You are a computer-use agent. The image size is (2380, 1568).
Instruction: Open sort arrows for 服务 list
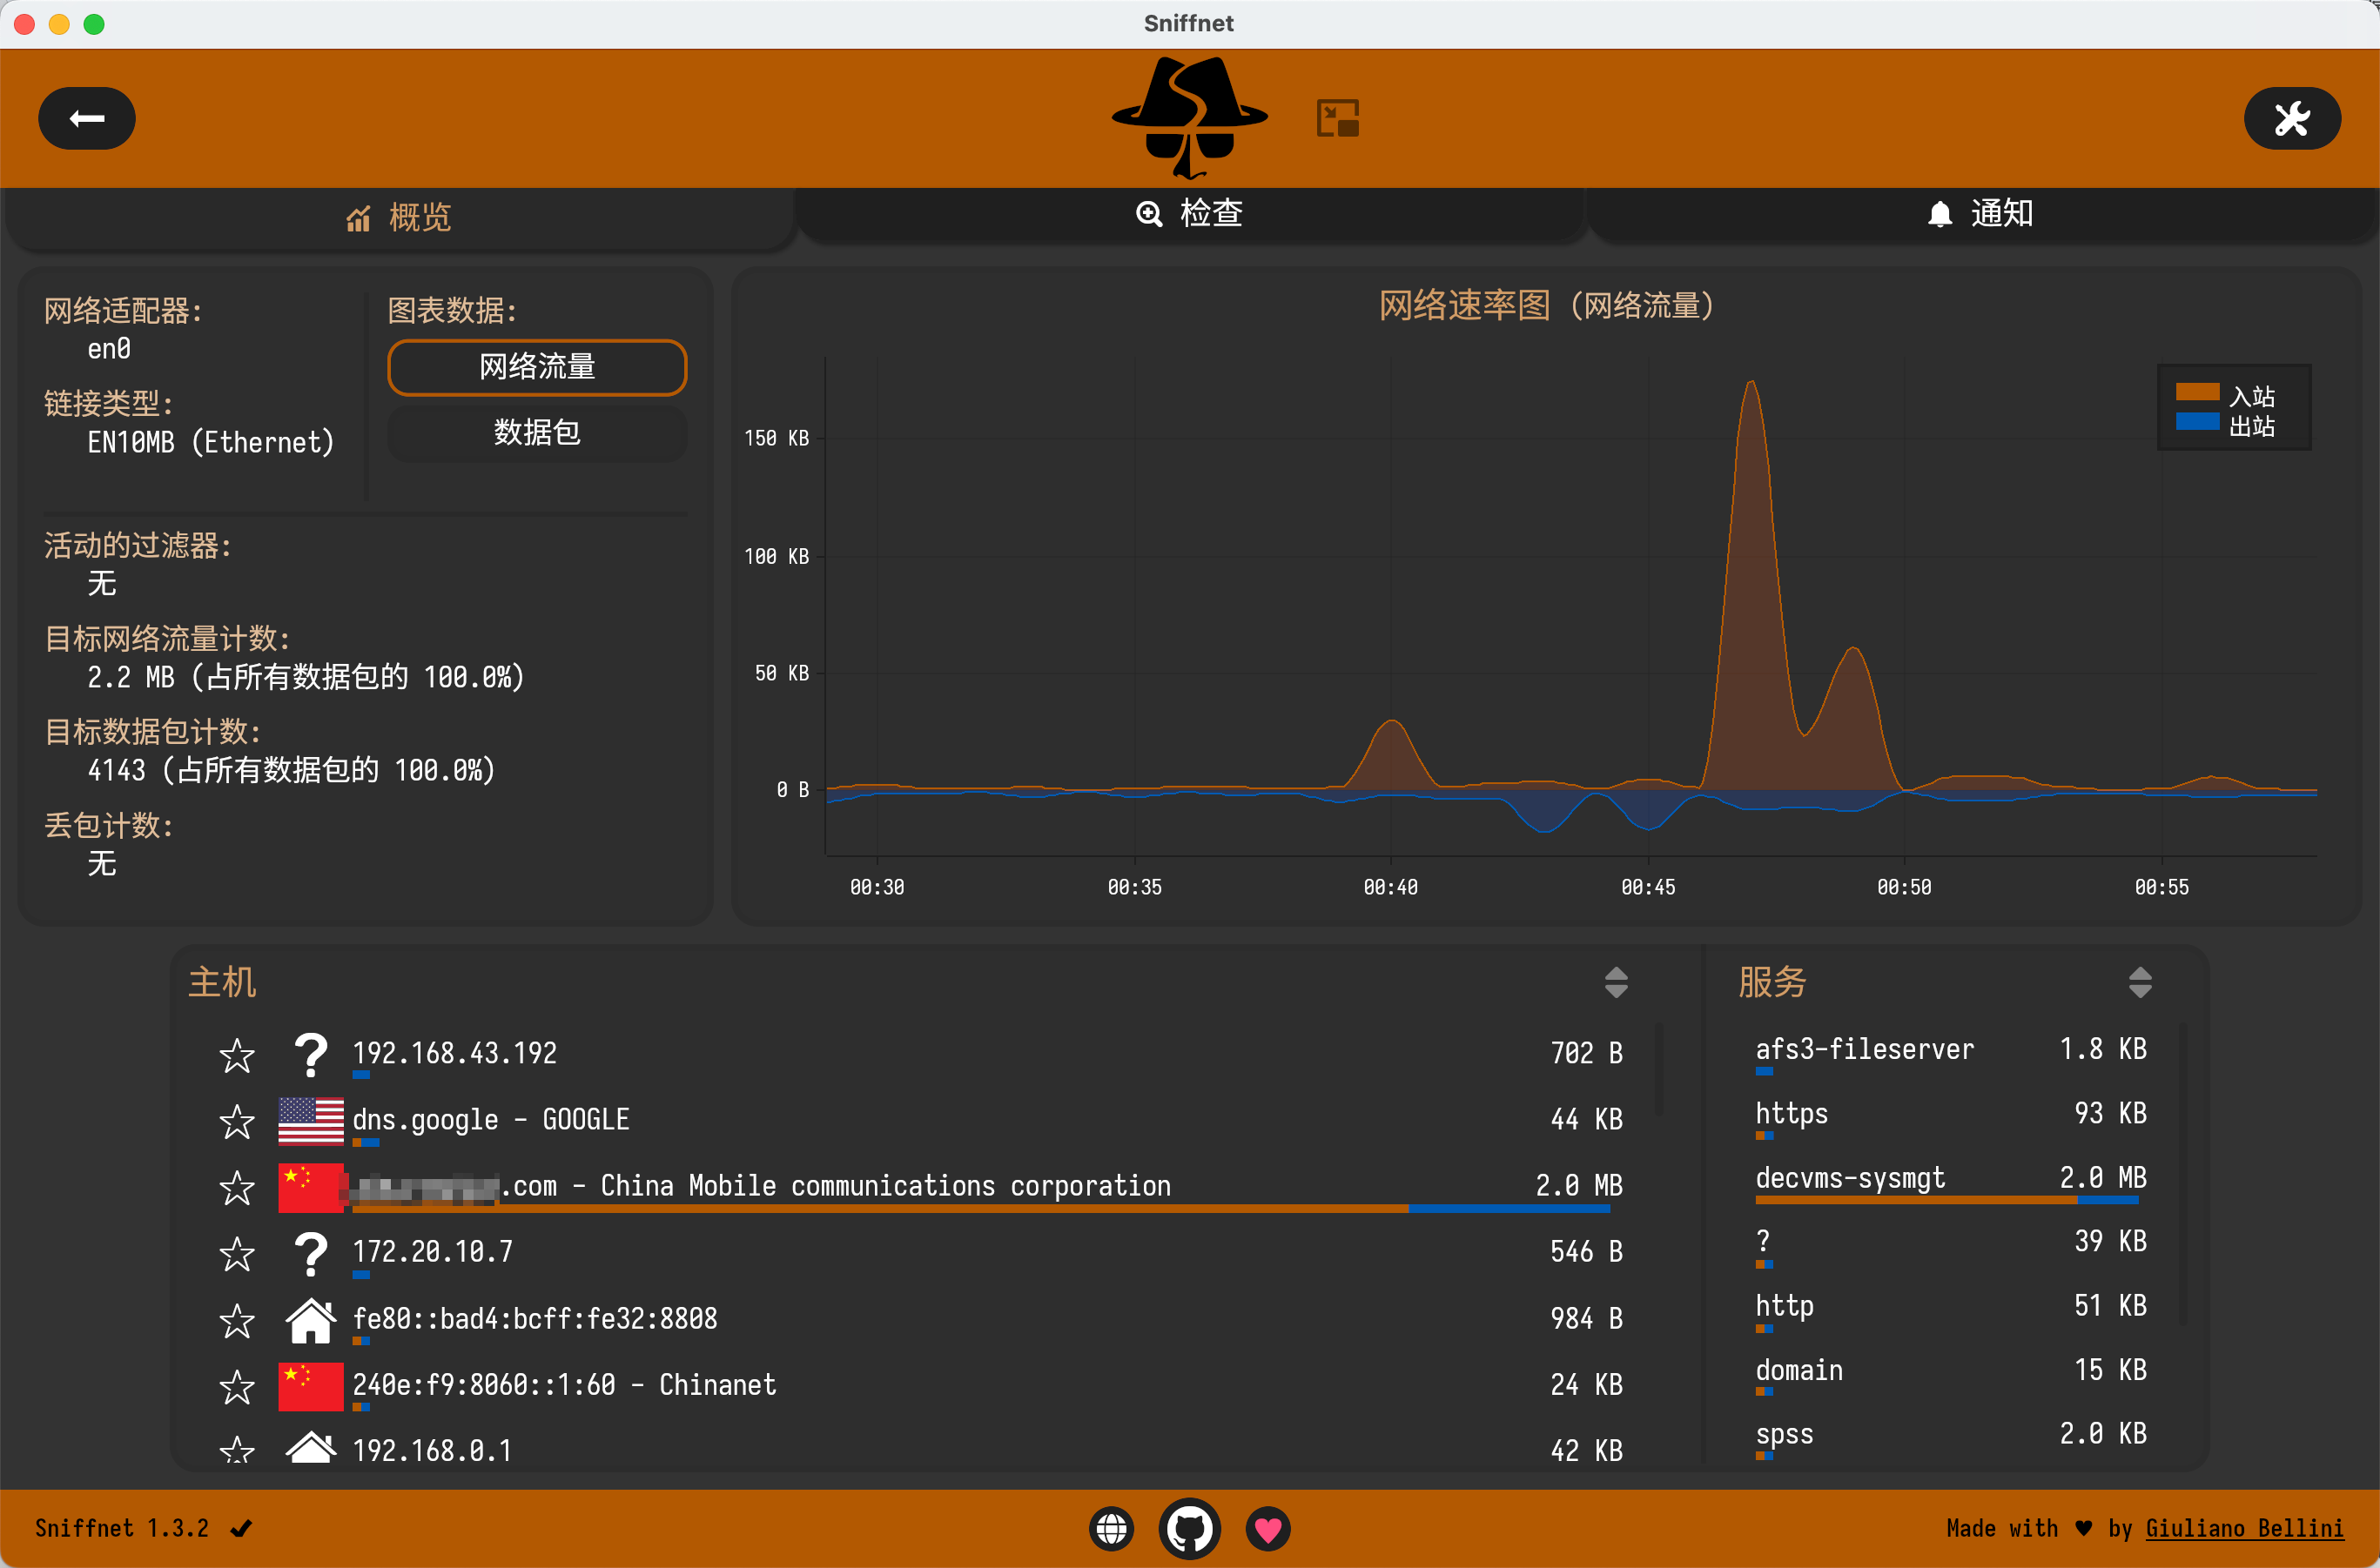click(x=2140, y=982)
